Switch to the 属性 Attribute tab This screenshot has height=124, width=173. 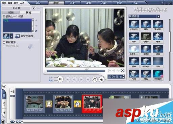(x=28, y=12)
